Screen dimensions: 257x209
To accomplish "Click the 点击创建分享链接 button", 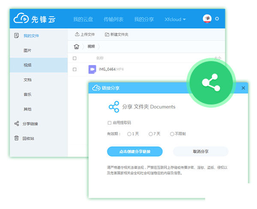I will pyautogui.click(x=135, y=152).
